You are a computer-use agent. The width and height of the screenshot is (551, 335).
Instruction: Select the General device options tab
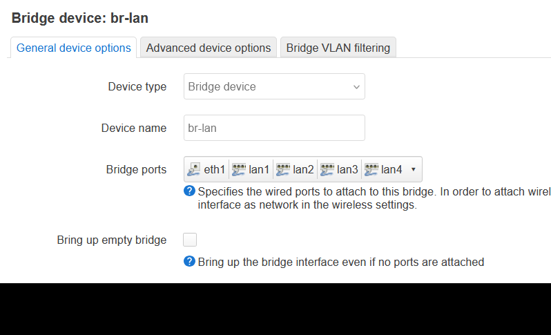tap(74, 48)
